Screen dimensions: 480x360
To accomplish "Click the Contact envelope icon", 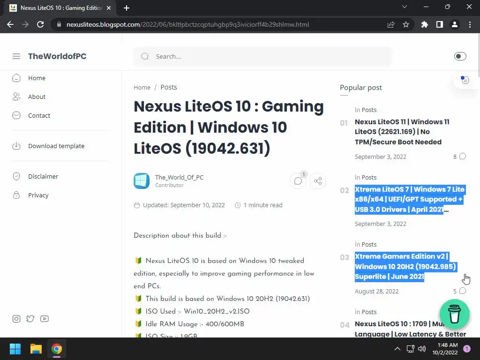I will coord(16,115).
